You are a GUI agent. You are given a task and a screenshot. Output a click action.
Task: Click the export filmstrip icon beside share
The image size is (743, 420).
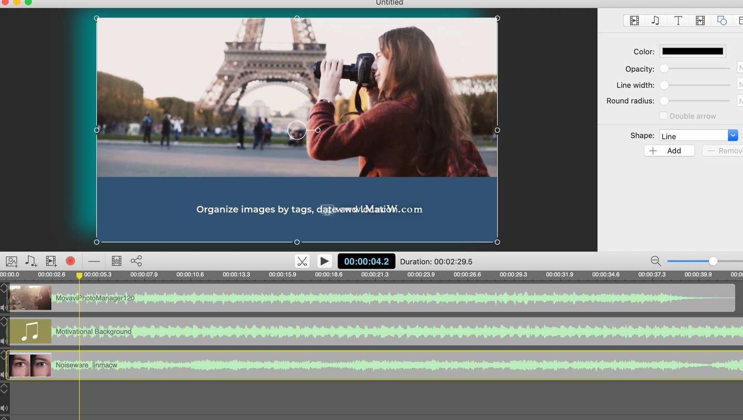pos(117,261)
